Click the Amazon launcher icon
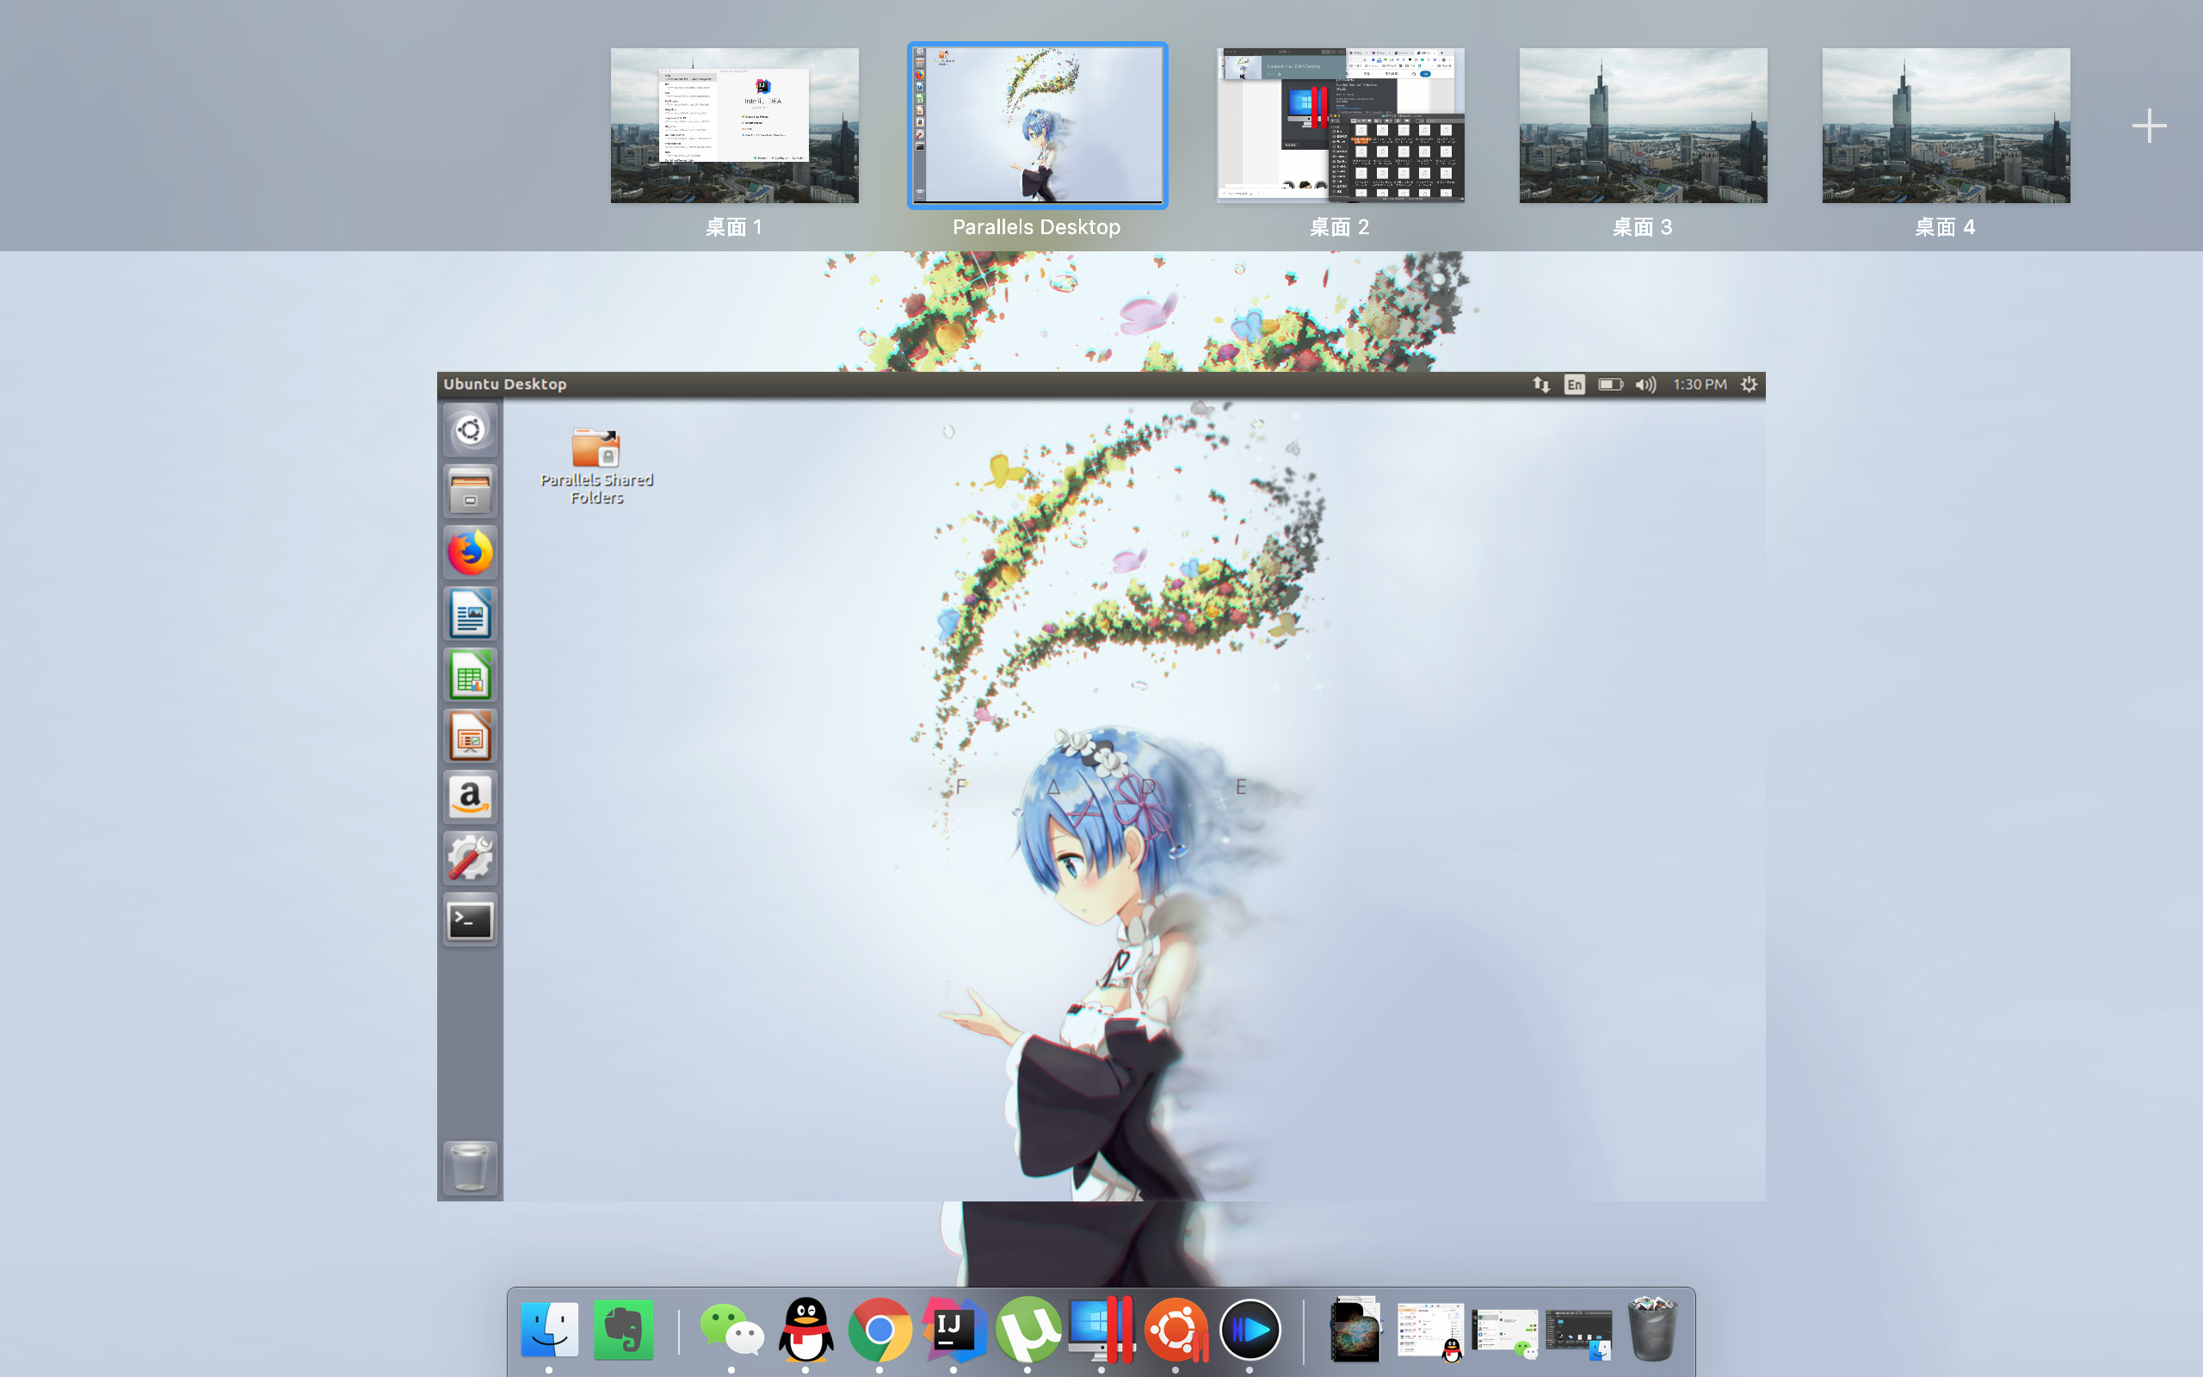Viewport: 2203px width, 1377px height. point(470,798)
